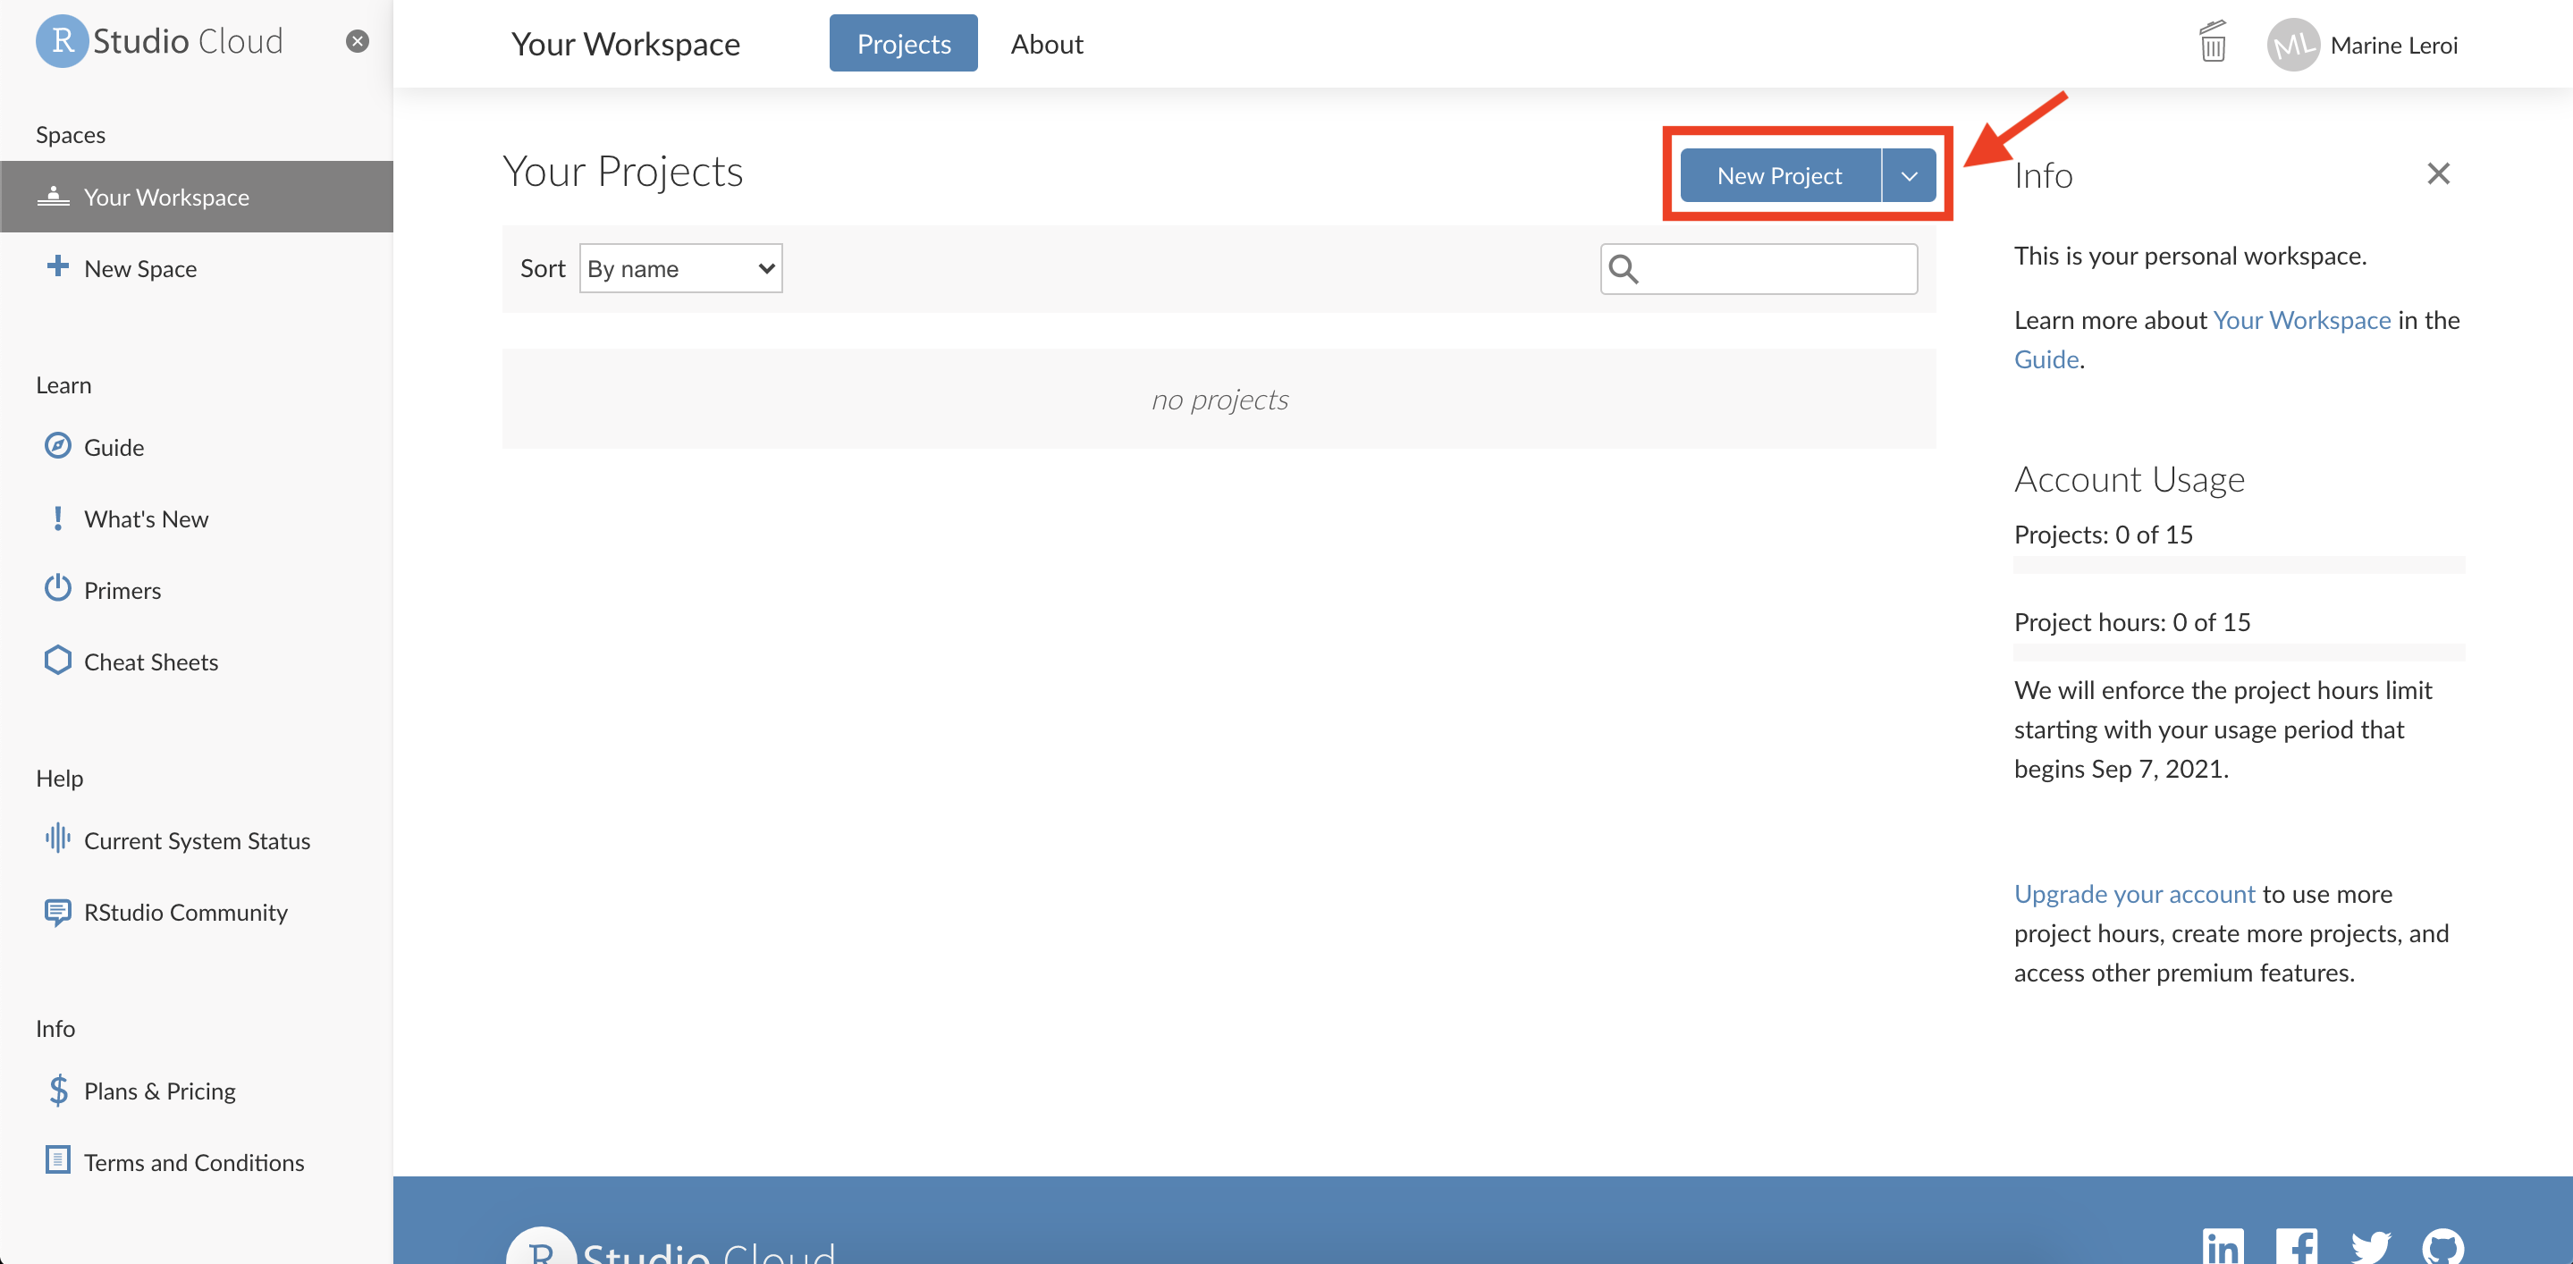Expand the New Project dropdown arrow
Viewport: 2573px width, 1264px height.
(1909, 176)
